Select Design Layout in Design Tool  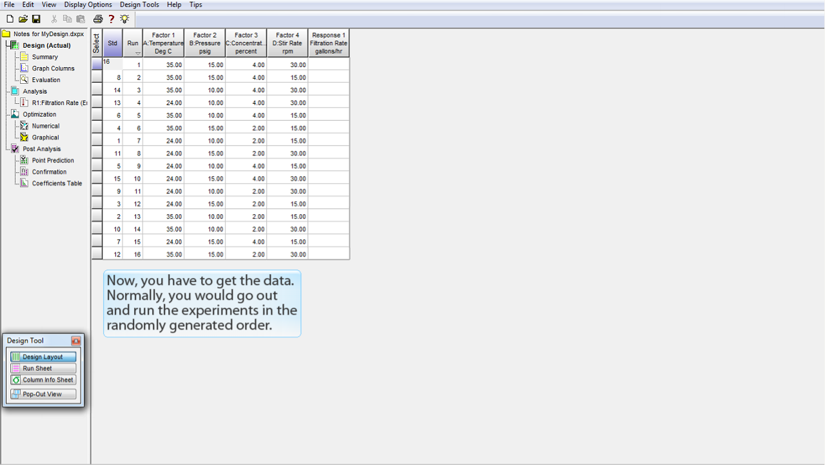(x=43, y=357)
